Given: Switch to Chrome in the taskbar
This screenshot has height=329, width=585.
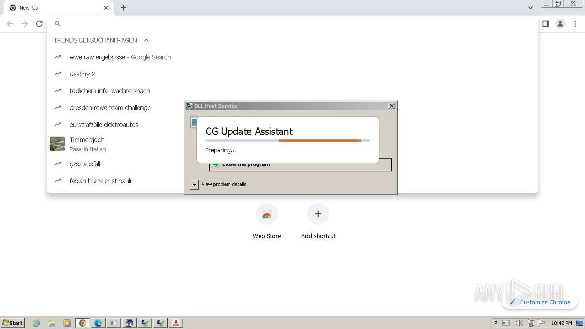Looking at the screenshot, I should tap(83, 323).
